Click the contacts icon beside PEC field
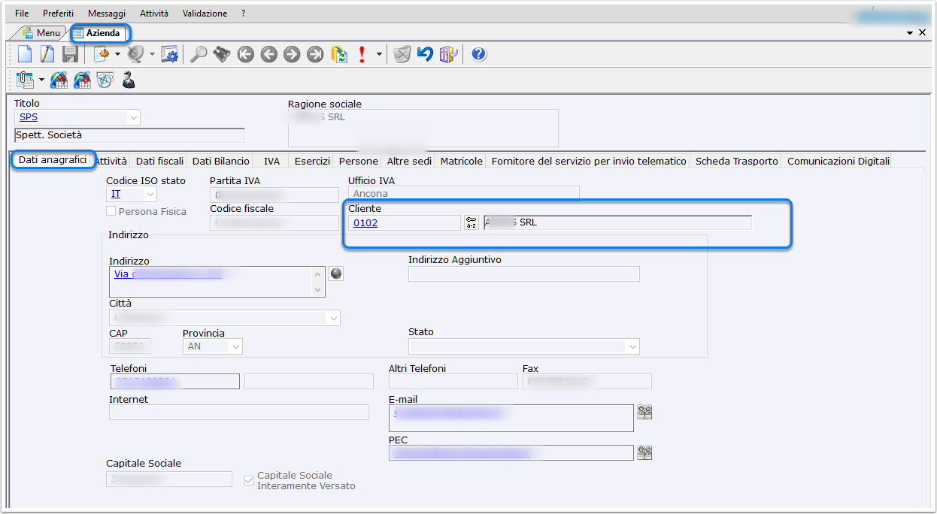The height and width of the screenshot is (514, 937). (x=644, y=452)
